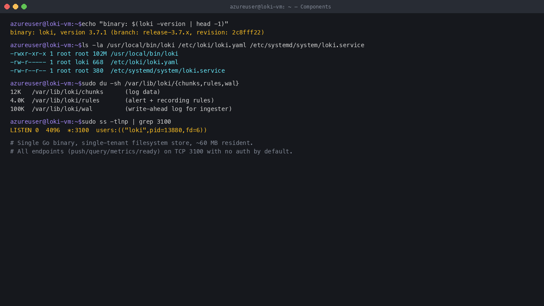Screen dimensions: 544x306
Task: Click the '/etc/loki/loki.yaml' 668 file row
Action: click(x=94, y=62)
